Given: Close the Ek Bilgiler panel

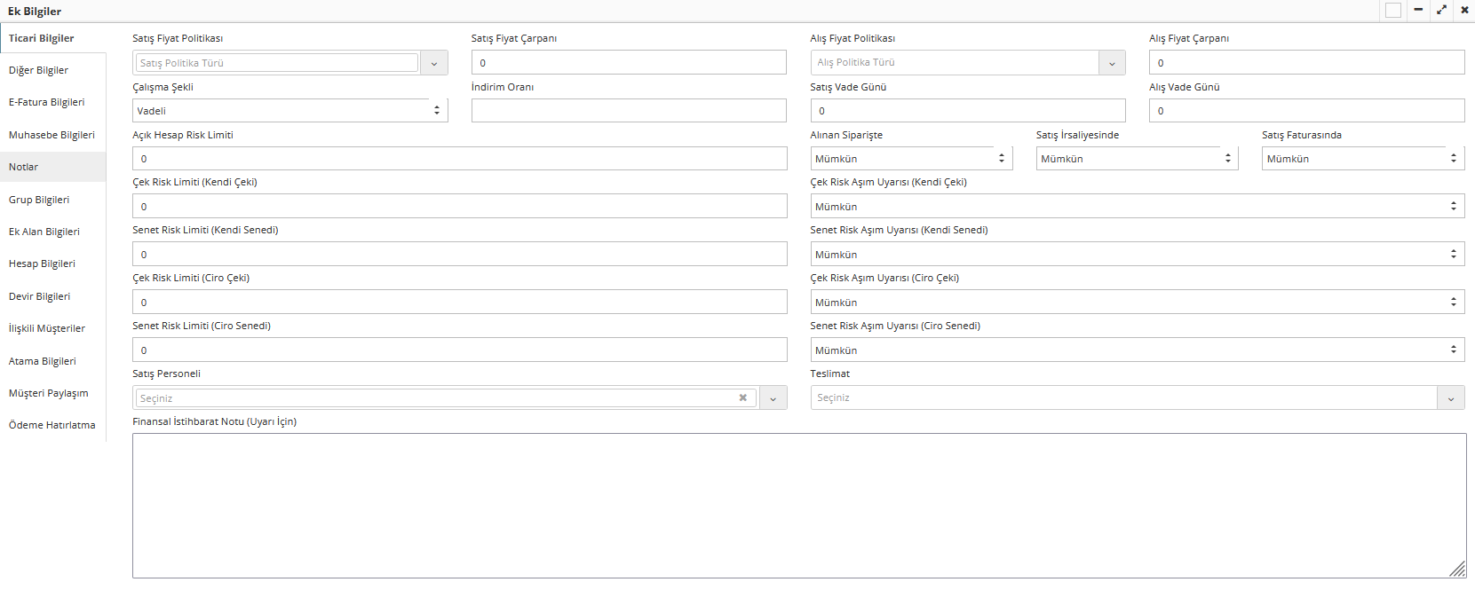Looking at the screenshot, I should tap(1464, 10).
